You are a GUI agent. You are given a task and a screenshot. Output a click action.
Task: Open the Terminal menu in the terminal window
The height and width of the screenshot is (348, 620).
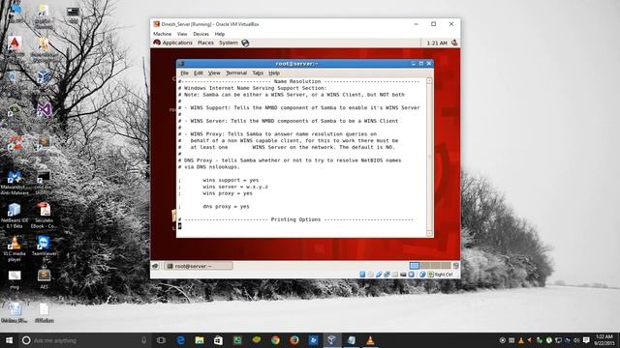(236, 73)
